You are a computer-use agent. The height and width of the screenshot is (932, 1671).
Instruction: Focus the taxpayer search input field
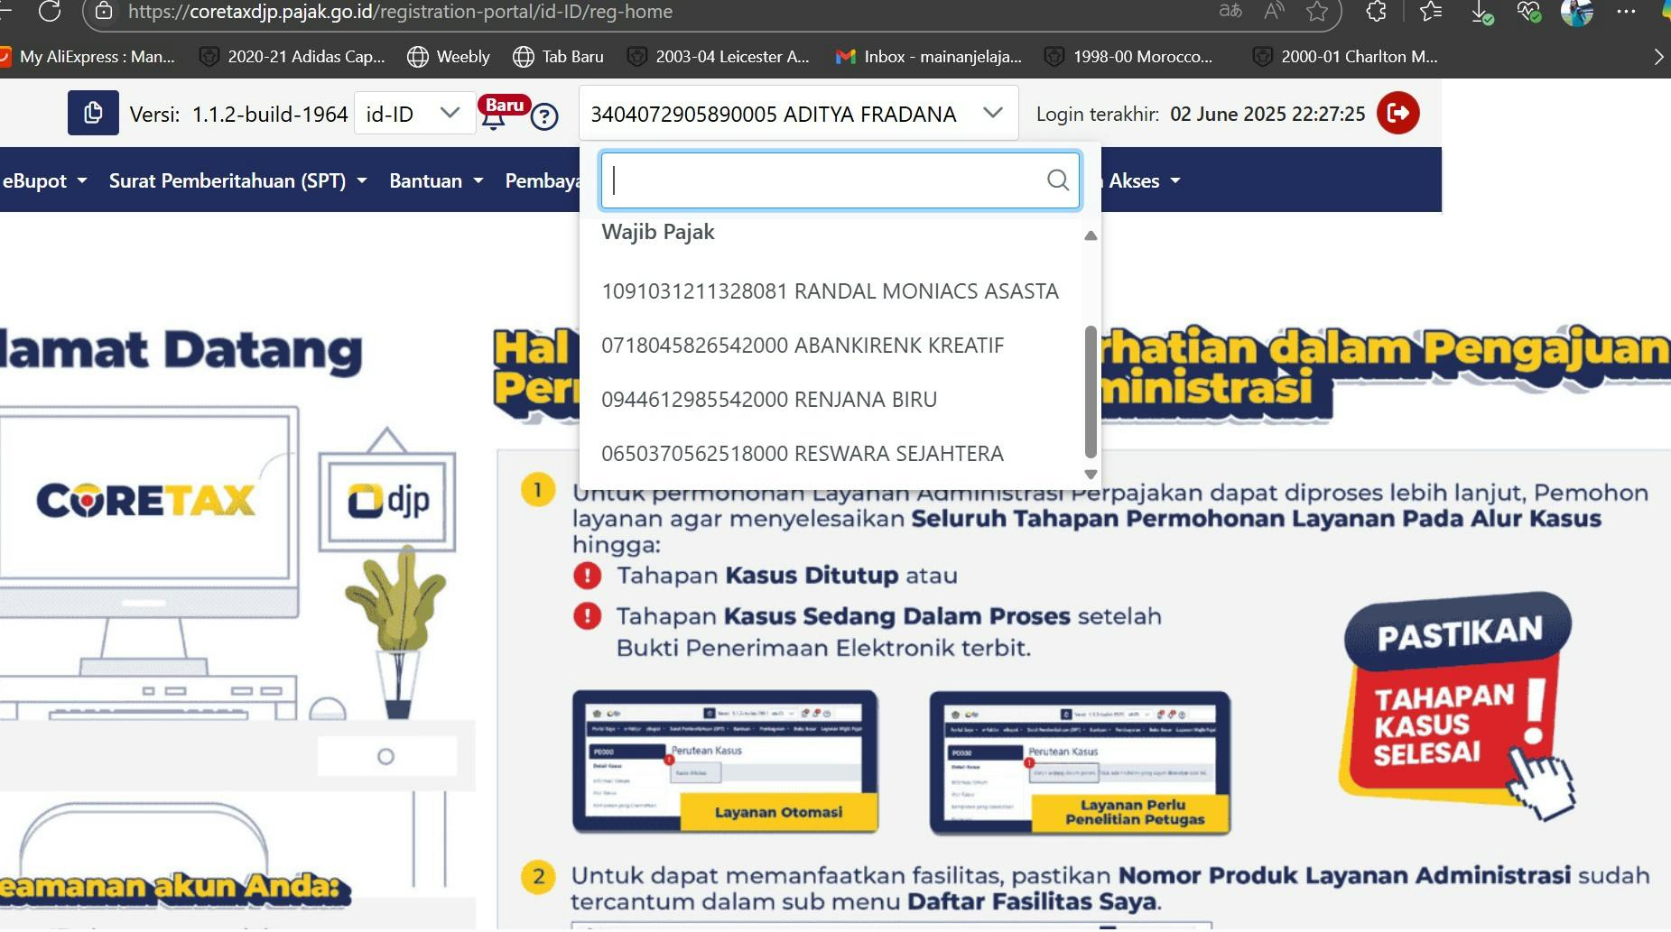click(x=840, y=180)
